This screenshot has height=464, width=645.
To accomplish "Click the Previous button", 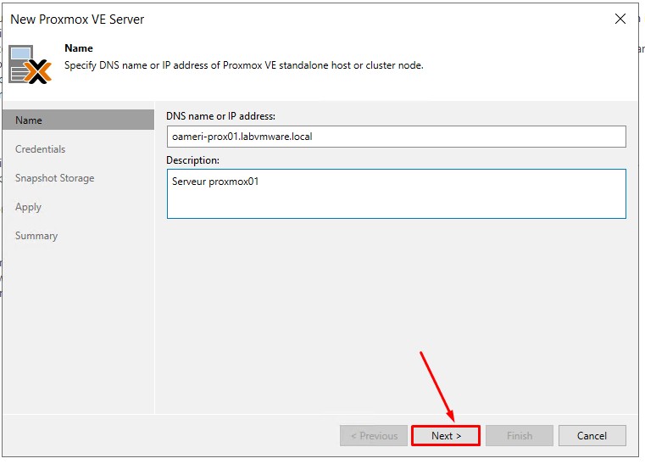I will coord(373,436).
